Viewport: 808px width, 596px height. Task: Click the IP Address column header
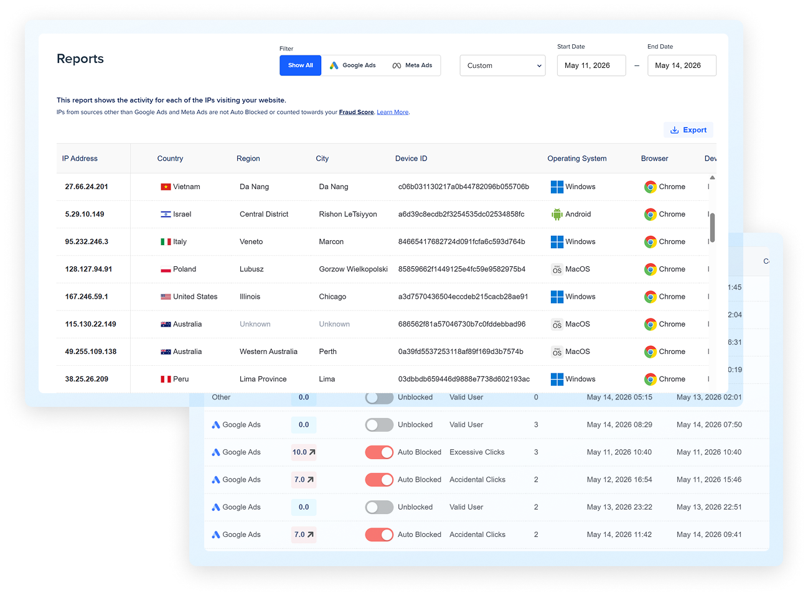coord(80,159)
